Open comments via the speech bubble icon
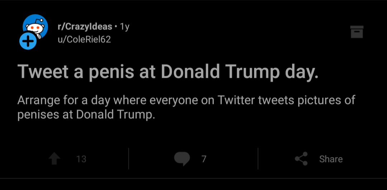 [x=182, y=158]
